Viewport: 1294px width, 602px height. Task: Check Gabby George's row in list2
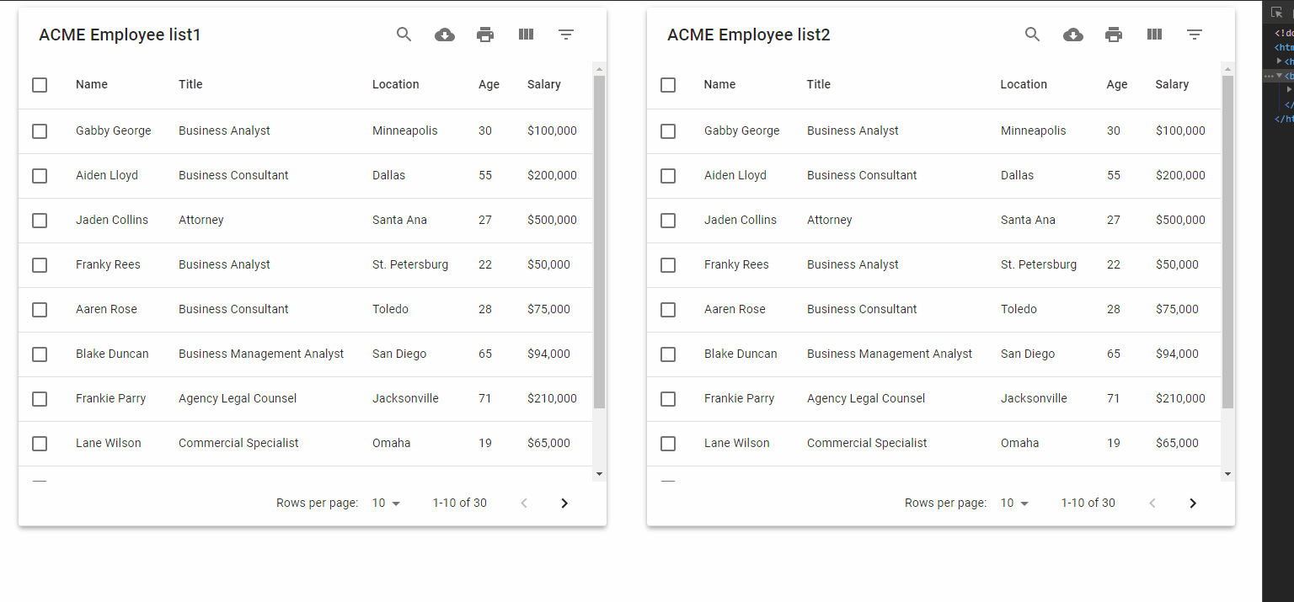pos(668,131)
